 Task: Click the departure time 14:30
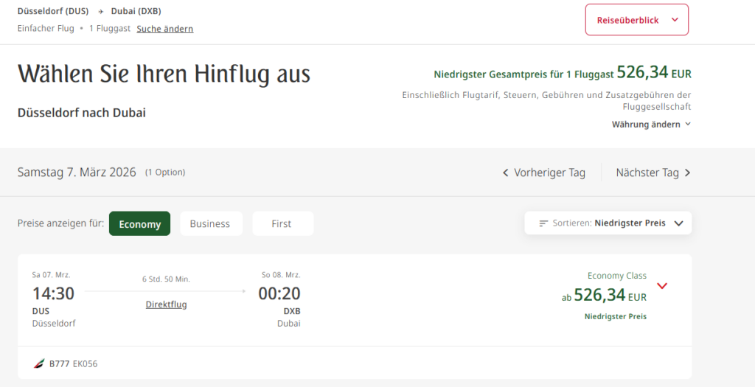pos(53,293)
